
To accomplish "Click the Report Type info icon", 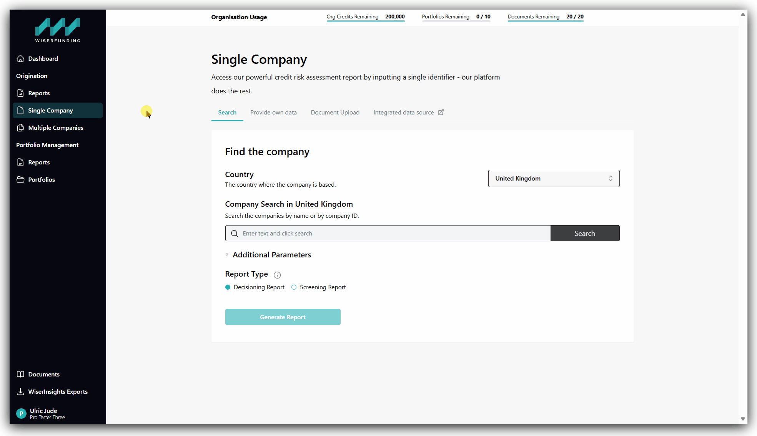I will point(277,275).
